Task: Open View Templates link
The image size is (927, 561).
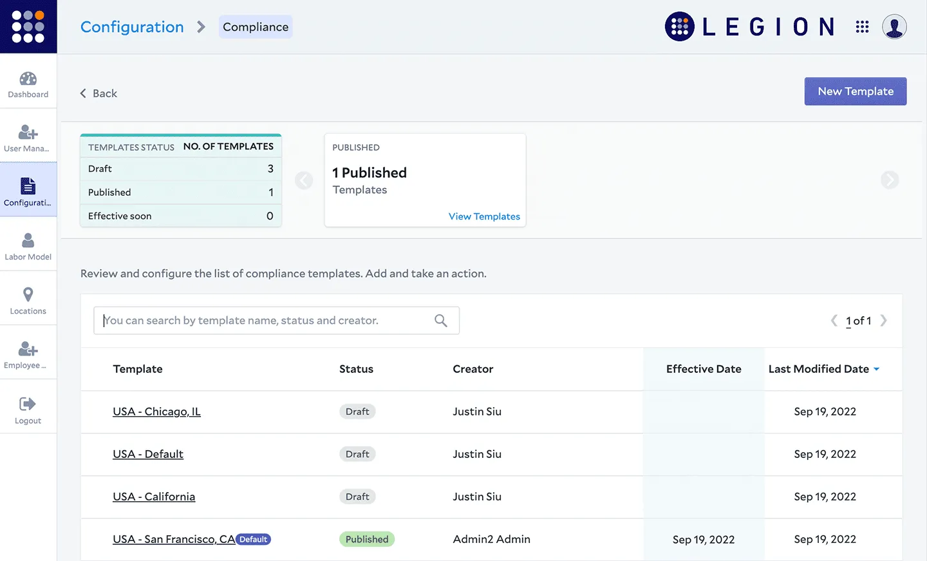Action: 484,216
